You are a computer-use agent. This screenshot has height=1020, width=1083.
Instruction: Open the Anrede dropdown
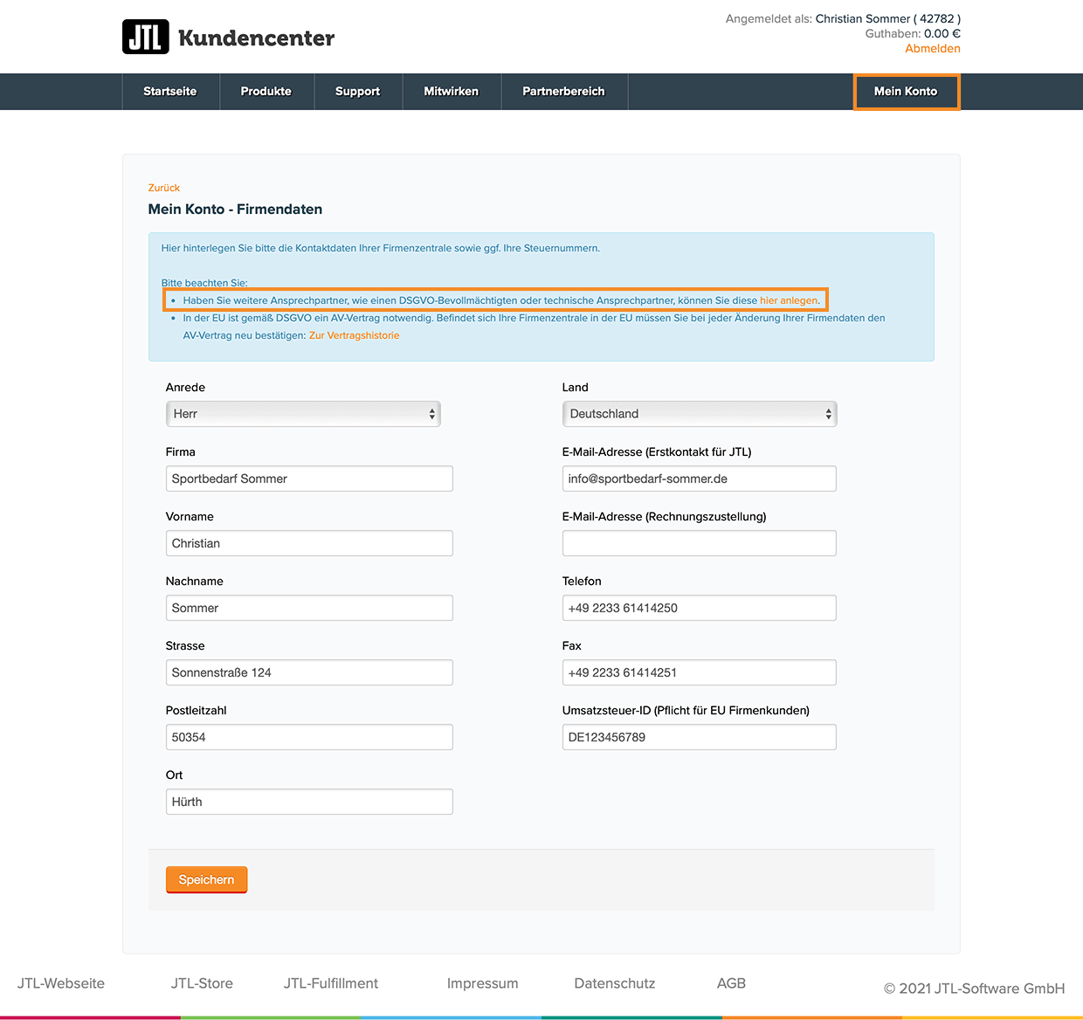[x=303, y=414]
